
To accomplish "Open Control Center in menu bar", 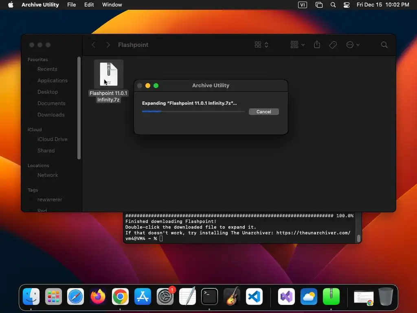I will tap(347, 5).
